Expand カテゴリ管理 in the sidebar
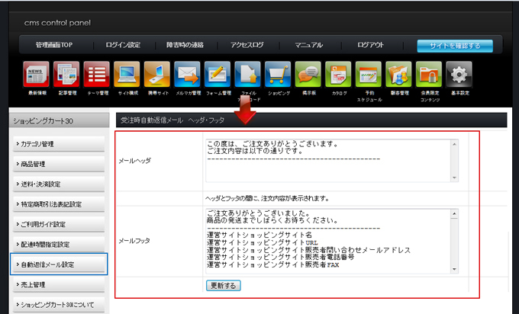The height and width of the screenshot is (314, 519). 59,144
